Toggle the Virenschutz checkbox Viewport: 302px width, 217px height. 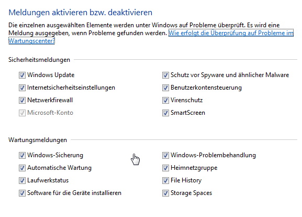coord(165,100)
